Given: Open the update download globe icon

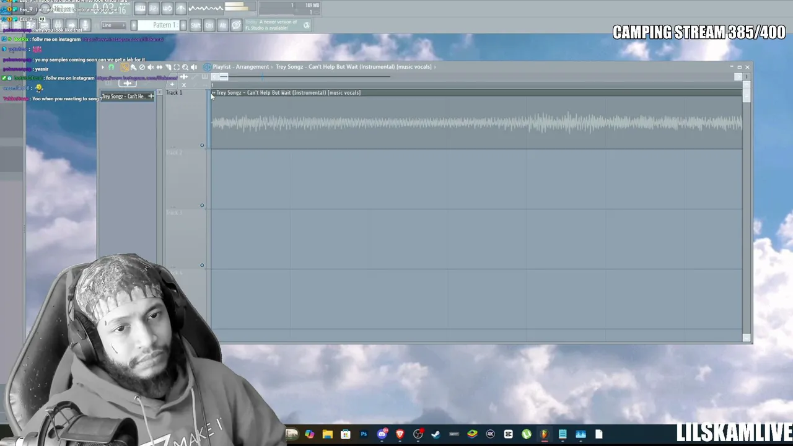Looking at the screenshot, I should (x=307, y=25).
